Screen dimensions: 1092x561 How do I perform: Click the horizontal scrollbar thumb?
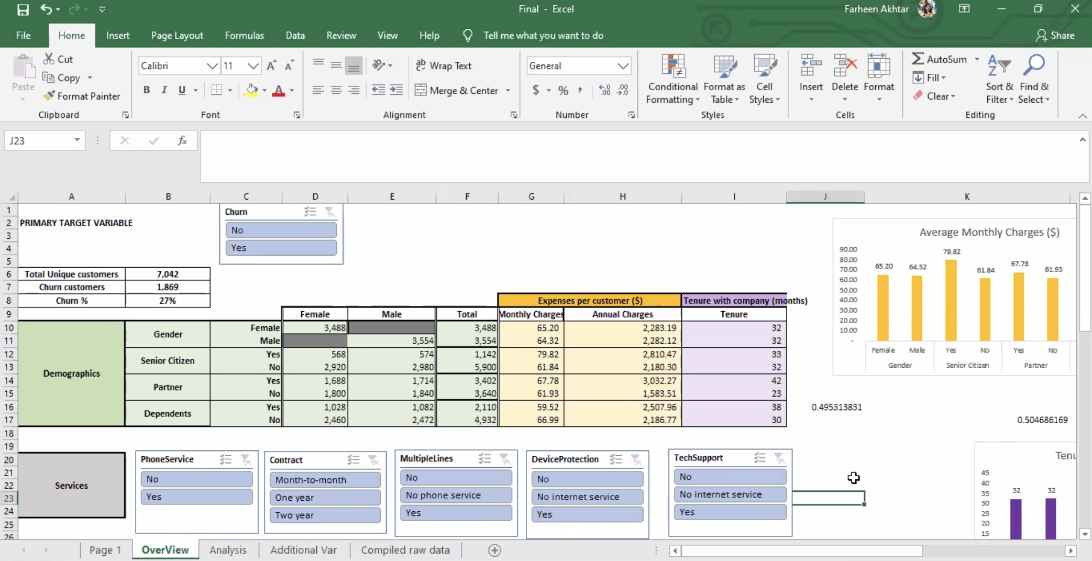pyautogui.click(x=802, y=551)
